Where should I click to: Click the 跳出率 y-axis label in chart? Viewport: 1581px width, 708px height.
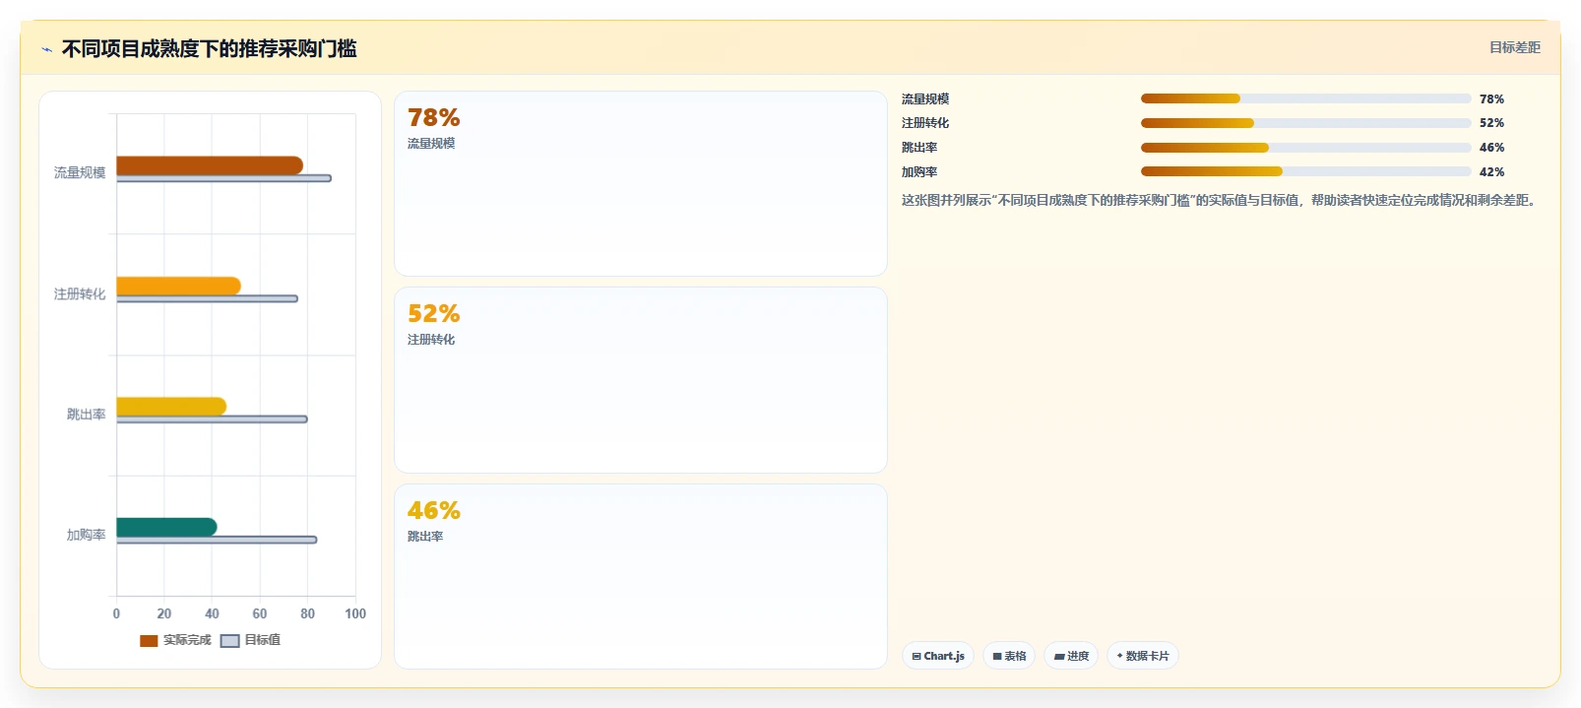(x=86, y=415)
